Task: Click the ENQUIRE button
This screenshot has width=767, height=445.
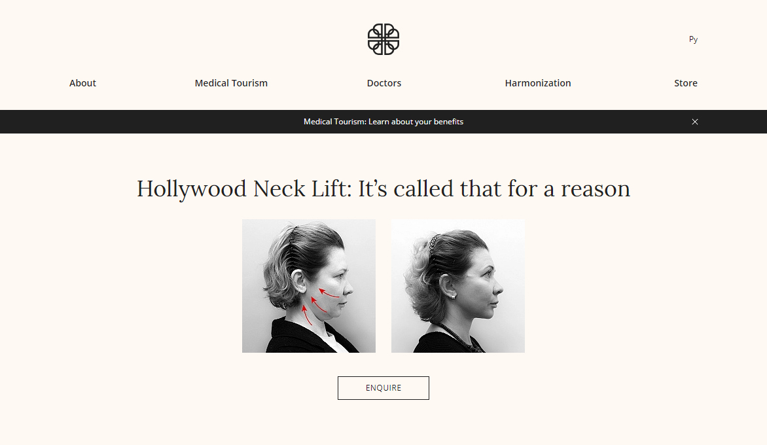Action: (x=383, y=388)
